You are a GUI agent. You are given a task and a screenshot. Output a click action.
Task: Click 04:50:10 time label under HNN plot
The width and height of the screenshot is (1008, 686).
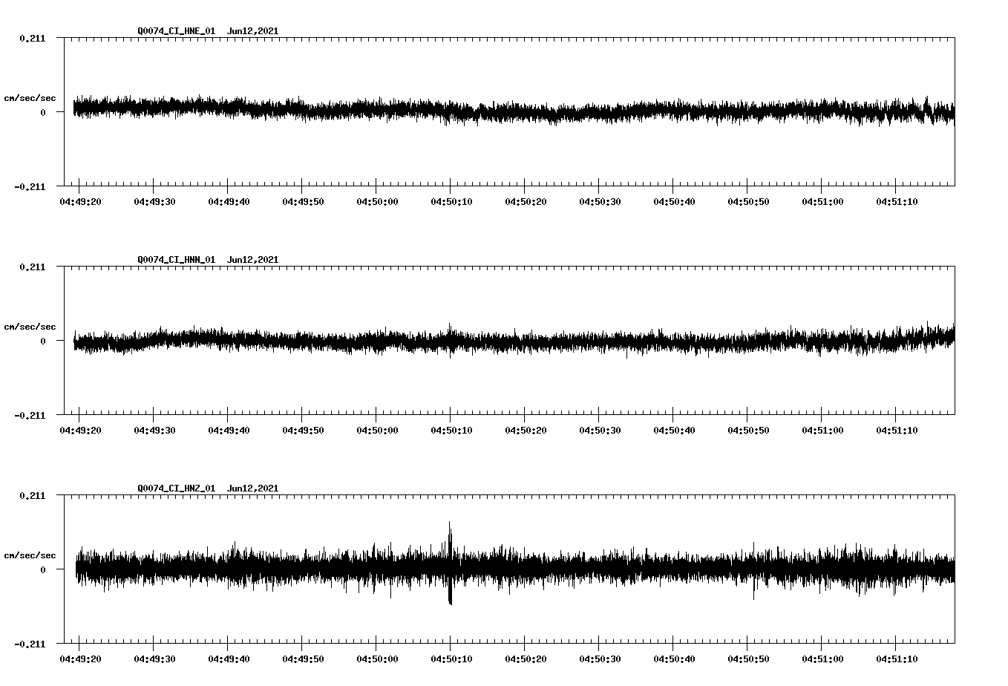click(x=451, y=431)
